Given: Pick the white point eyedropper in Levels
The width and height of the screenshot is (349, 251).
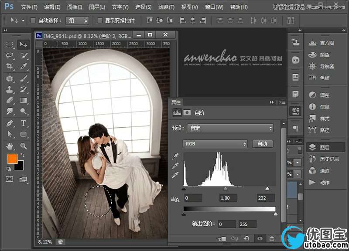Looking at the screenshot, I should coord(175,175).
